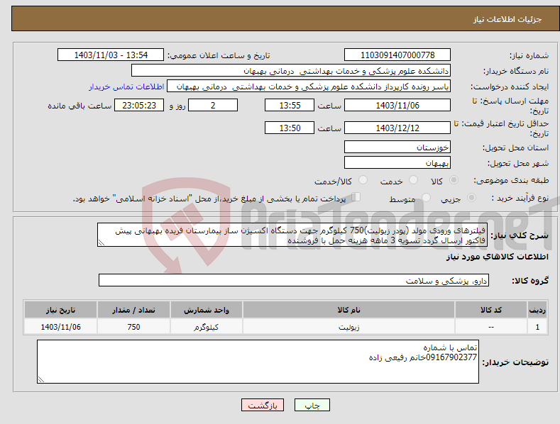Click the price validity date 1403/12/12 field
This screenshot has height=424, width=560.
pyautogui.click(x=397, y=128)
